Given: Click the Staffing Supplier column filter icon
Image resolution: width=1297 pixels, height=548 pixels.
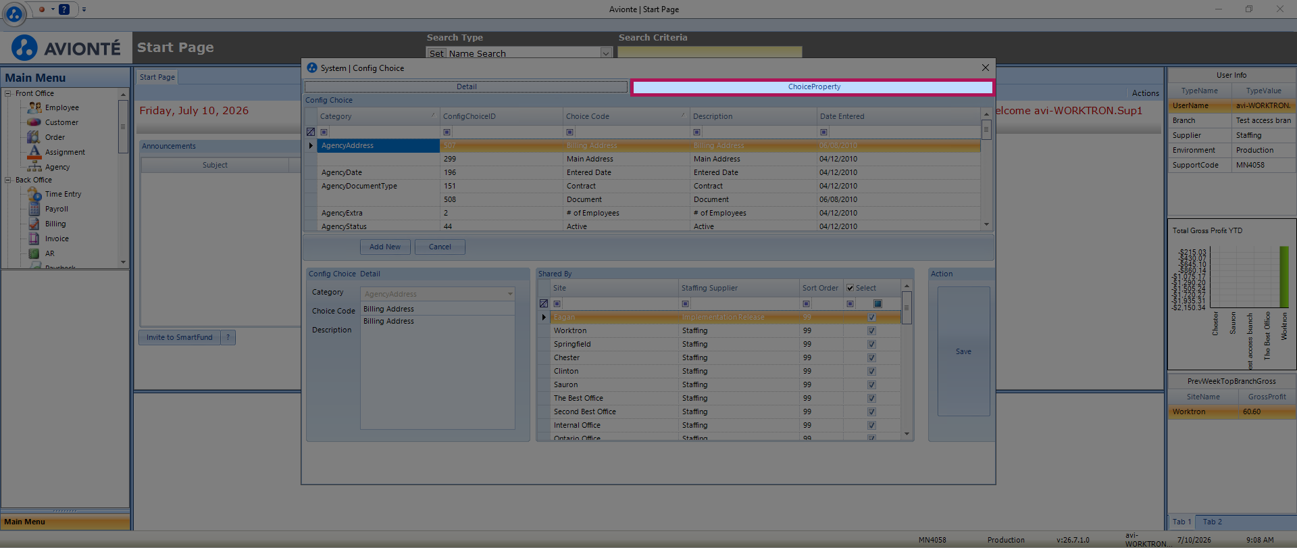Looking at the screenshot, I should (x=686, y=304).
